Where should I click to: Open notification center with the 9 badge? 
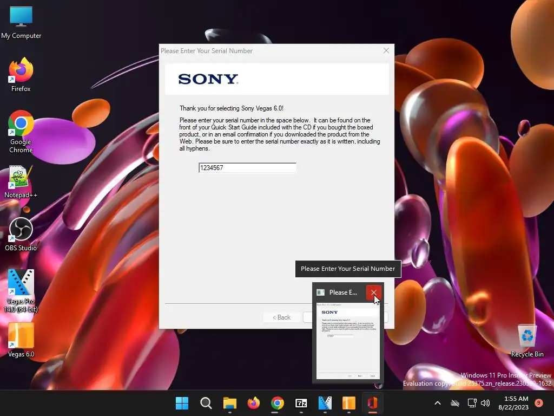[539, 402]
